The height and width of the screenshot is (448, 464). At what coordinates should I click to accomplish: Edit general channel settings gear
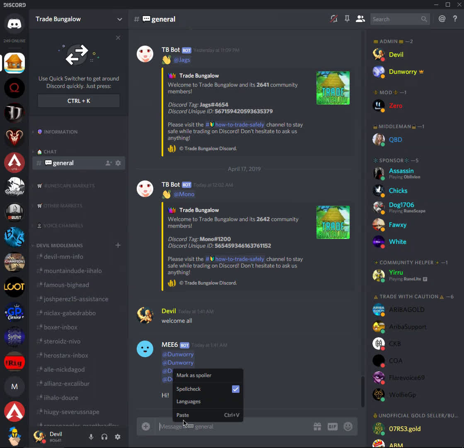[x=118, y=163]
